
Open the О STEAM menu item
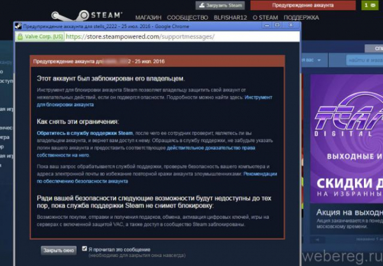(266, 18)
